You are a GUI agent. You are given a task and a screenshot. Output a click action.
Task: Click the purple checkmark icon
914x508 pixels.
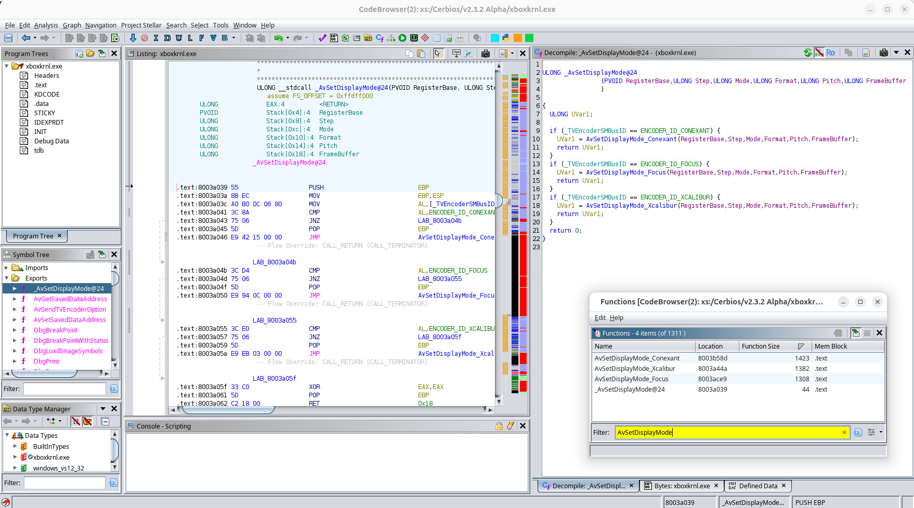[322, 38]
